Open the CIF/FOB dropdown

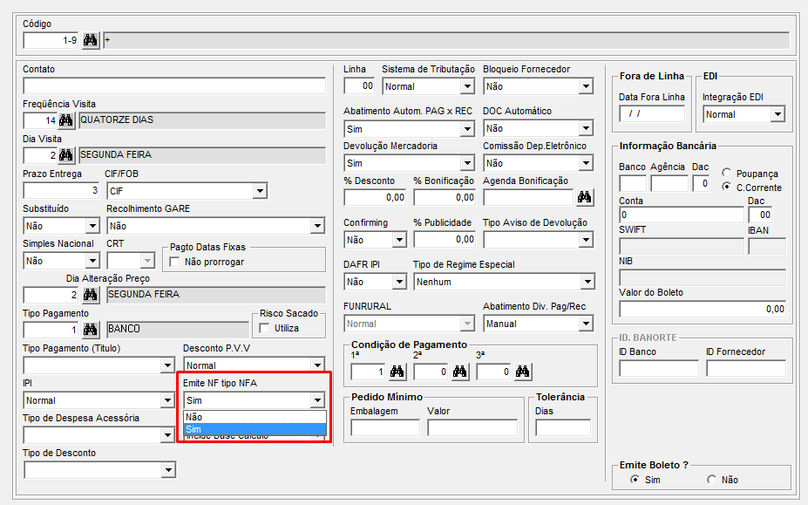[x=261, y=191]
